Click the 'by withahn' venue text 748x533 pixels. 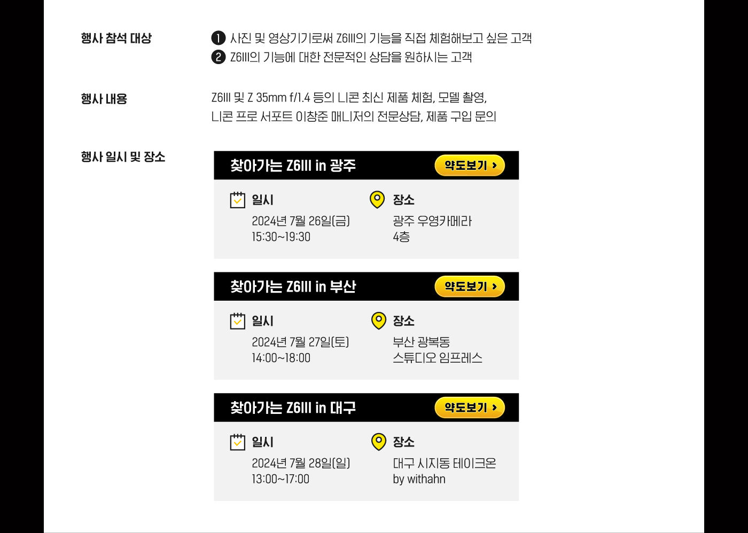(419, 479)
